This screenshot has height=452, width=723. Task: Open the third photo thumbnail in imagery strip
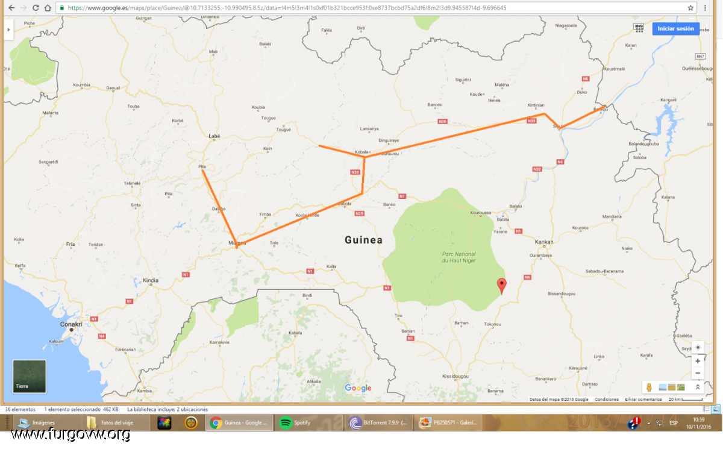(x=681, y=387)
